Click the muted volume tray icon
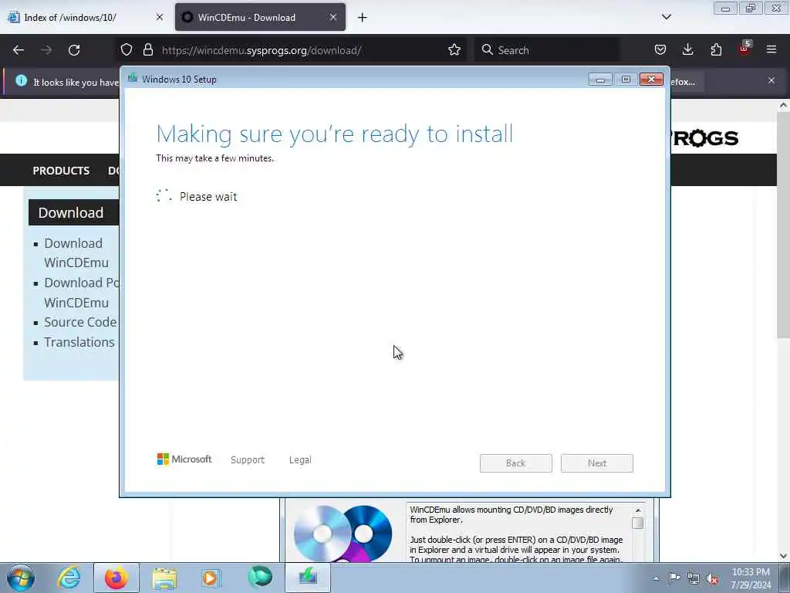The width and height of the screenshot is (790, 593). (712, 579)
